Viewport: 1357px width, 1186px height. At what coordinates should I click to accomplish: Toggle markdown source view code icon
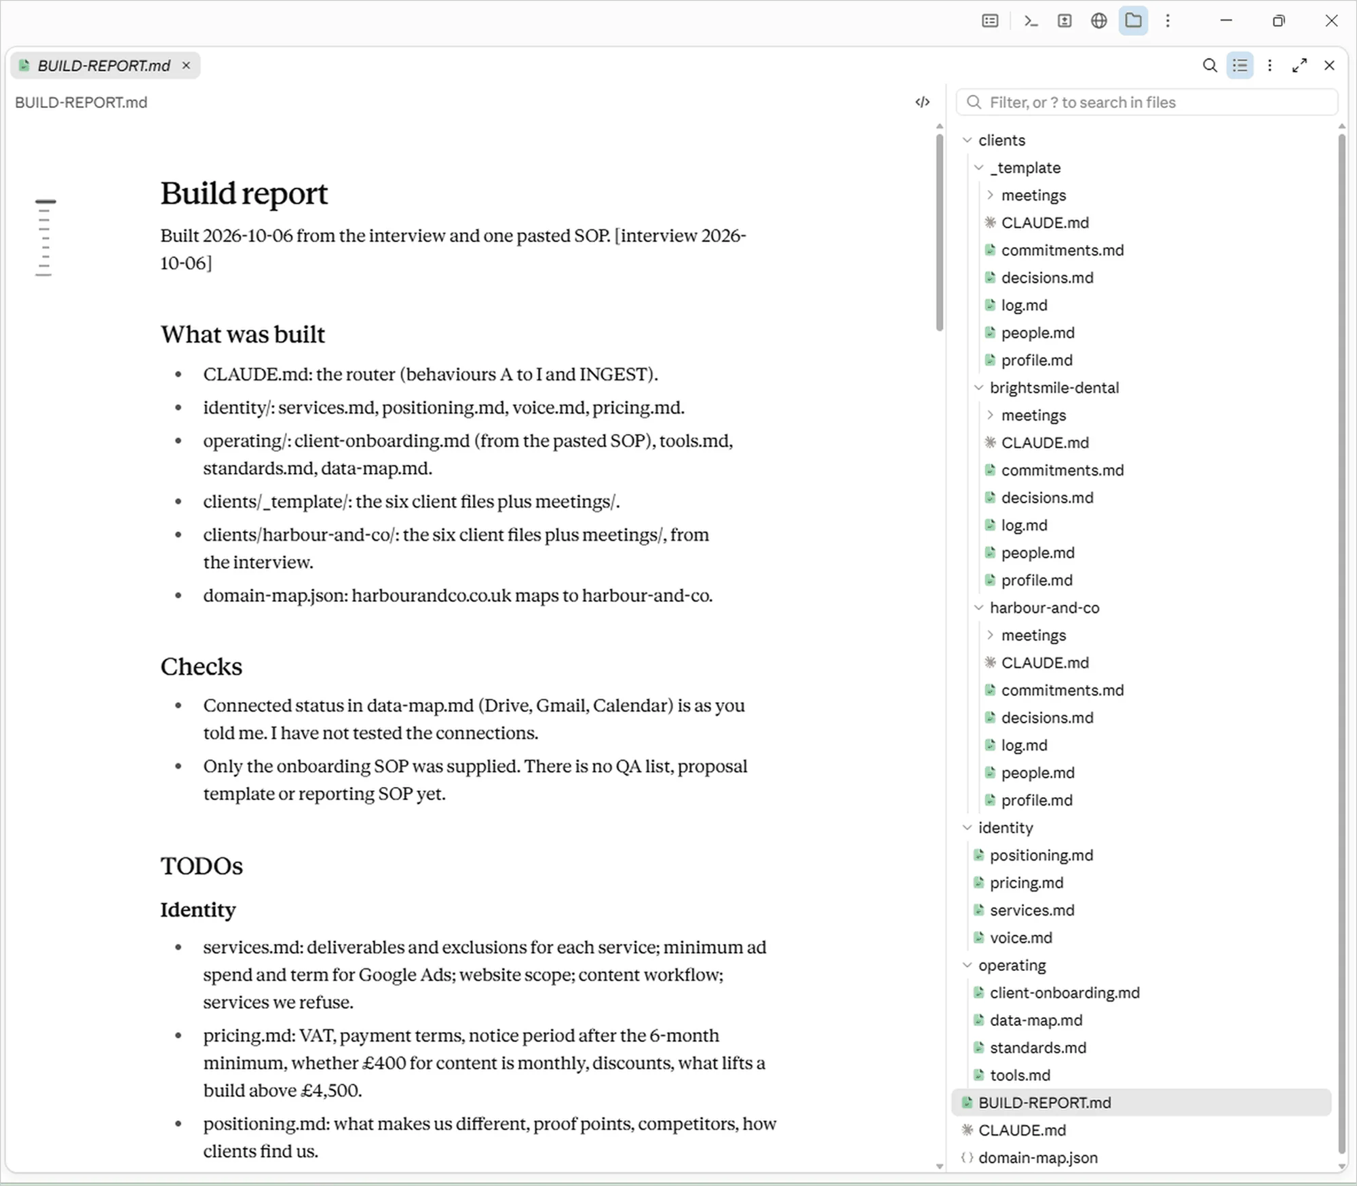922,102
